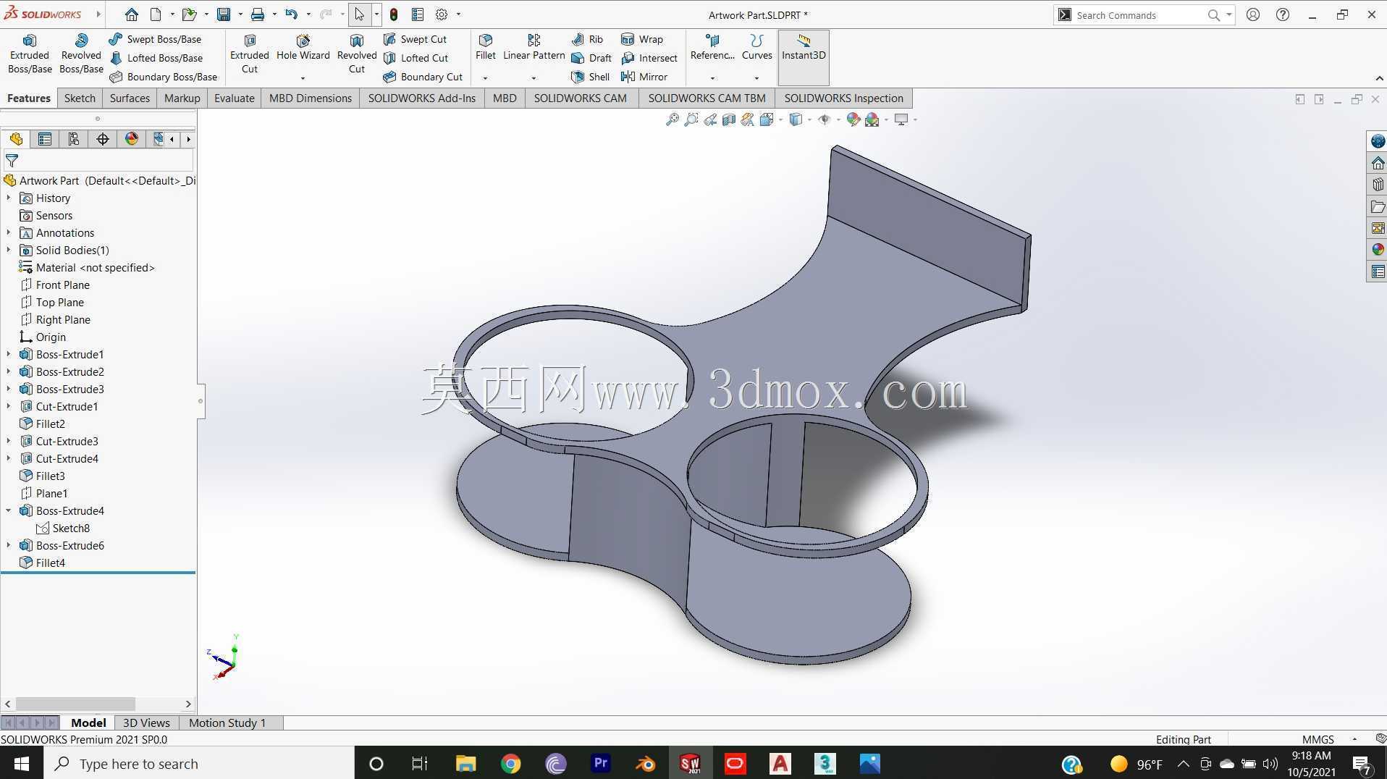Click the Intersect tool

(649, 58)
